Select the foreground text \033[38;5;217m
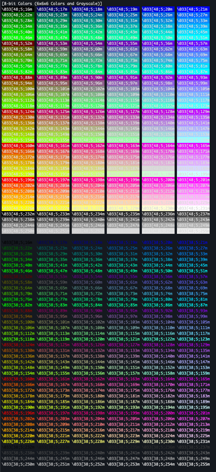Viewport: 216px width, 472px height. click(123, 430)
